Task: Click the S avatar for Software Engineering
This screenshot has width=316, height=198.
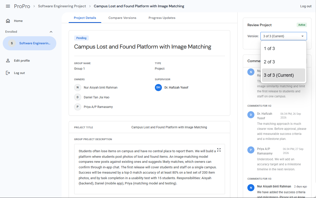Action: pyautogui.click(x=12, y=43)
